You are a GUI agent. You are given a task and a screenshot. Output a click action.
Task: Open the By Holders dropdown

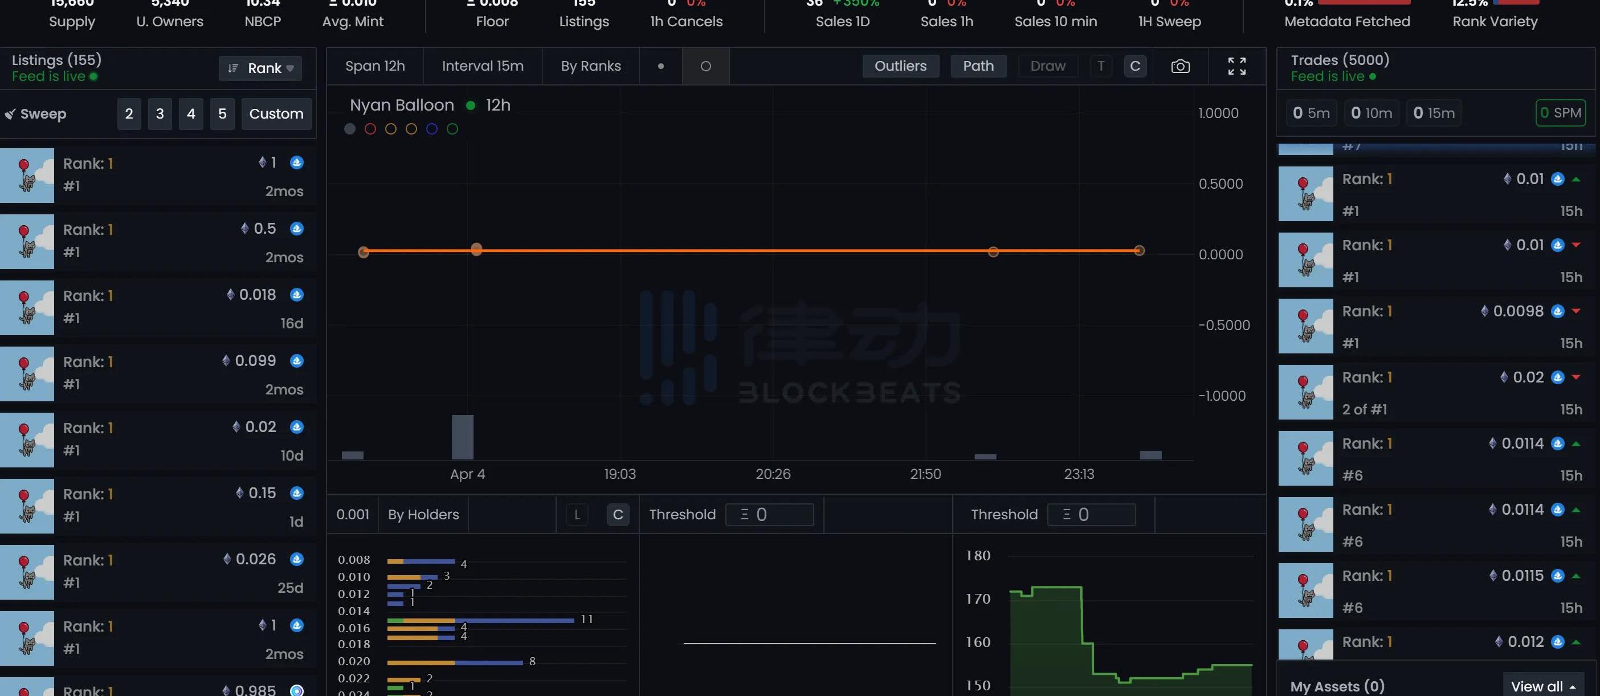pos(423,515)
